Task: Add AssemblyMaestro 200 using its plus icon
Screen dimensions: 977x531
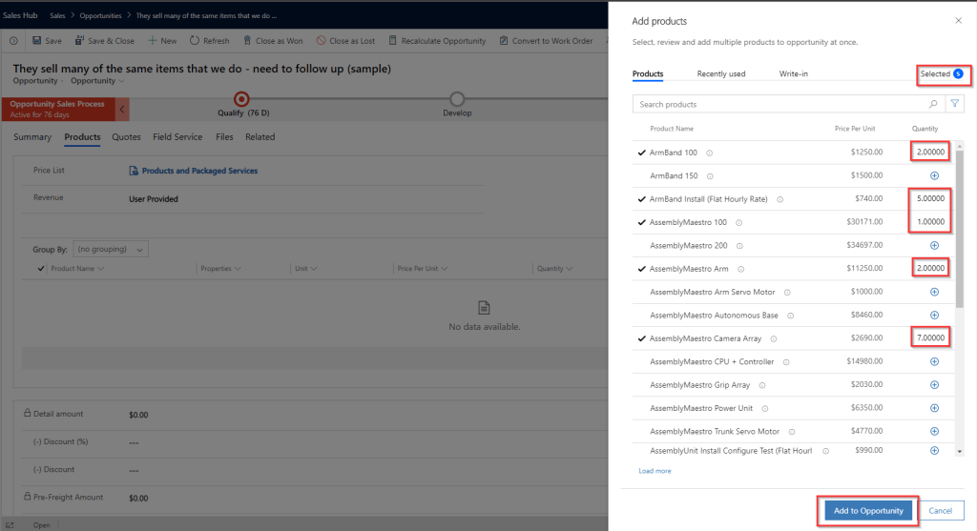Action: tap(934, 246)
